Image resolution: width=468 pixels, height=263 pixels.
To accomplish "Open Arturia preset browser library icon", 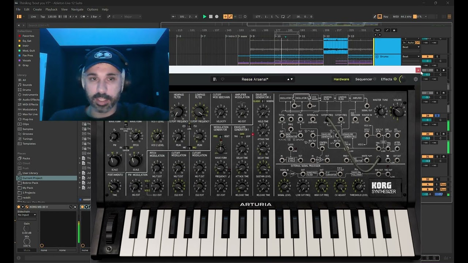I will [x=215, y=79].
